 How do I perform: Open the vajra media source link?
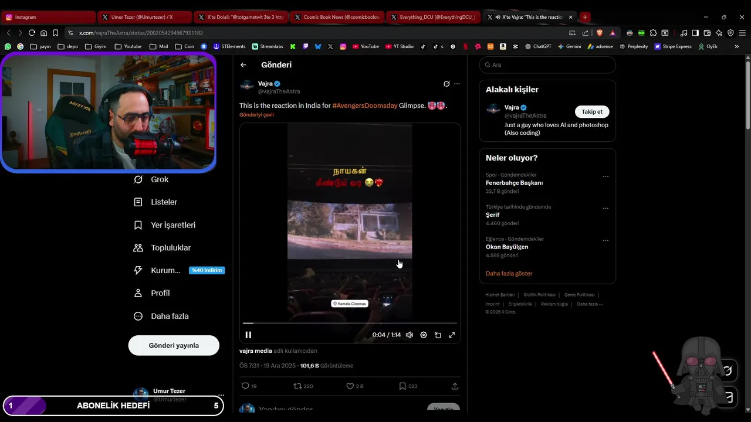coord(256,351)
